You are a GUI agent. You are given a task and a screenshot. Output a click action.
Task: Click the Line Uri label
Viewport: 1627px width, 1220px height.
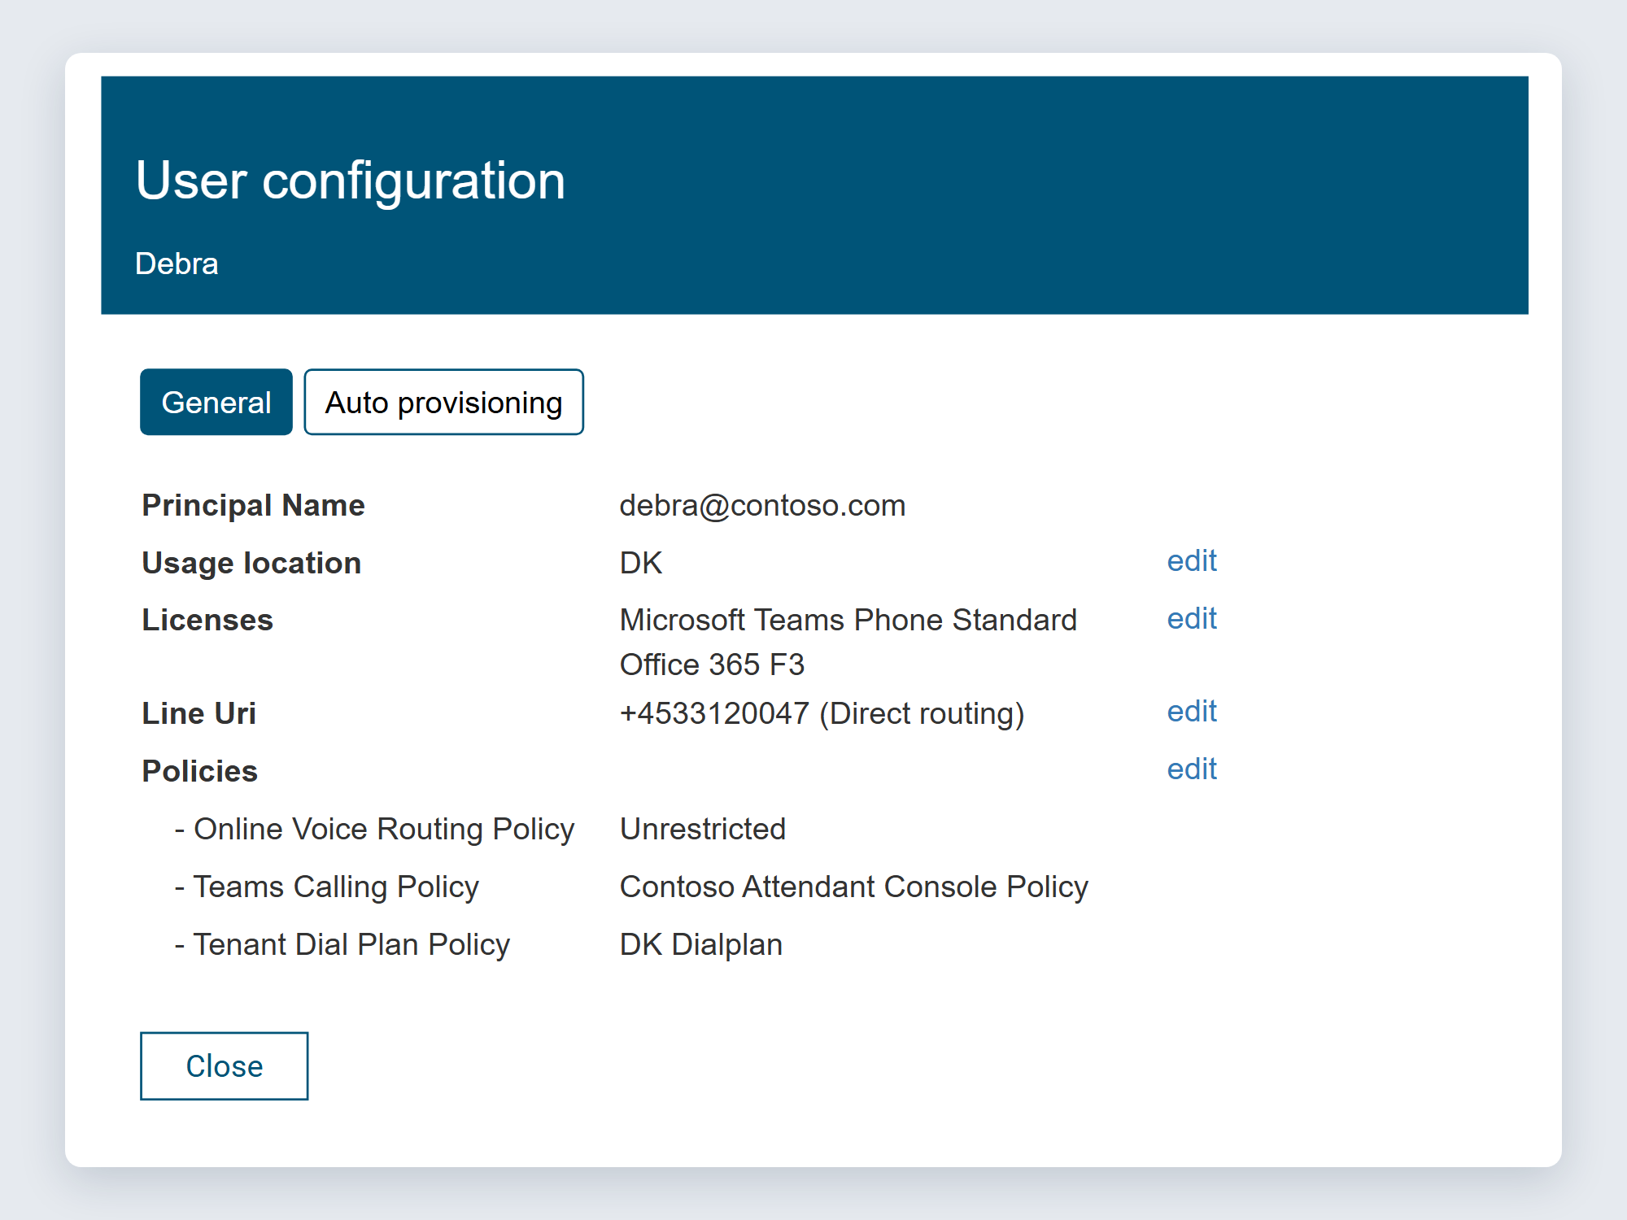pyautogui.click(x=198, y=713)
